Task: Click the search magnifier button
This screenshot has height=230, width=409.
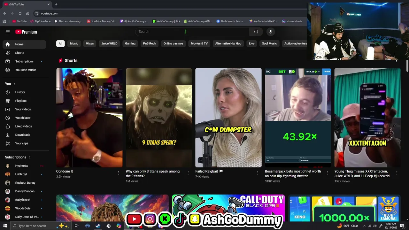Action: 256,32
